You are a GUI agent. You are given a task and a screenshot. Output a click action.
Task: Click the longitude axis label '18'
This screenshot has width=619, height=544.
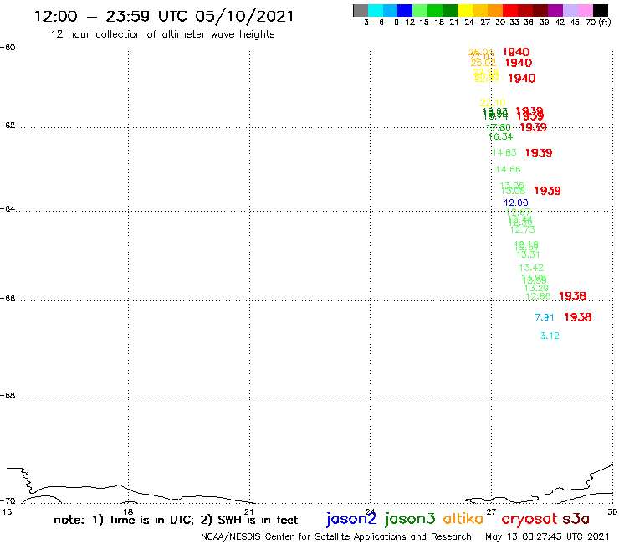click(128, 512)
